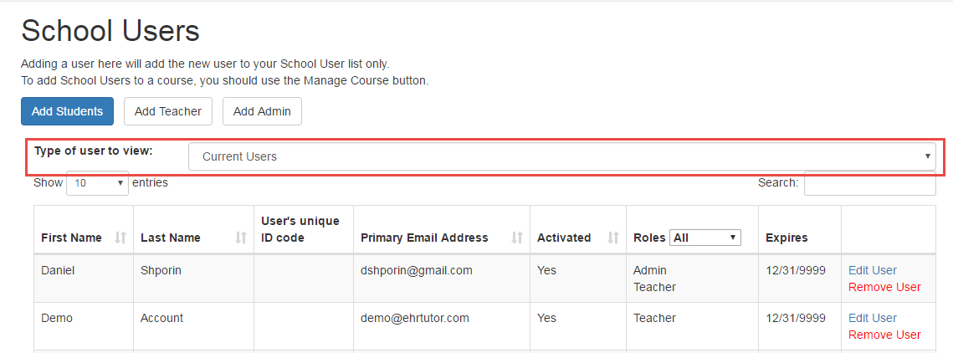Click the School Users page heading
953x353 pixels.
(x=110, y=30)
